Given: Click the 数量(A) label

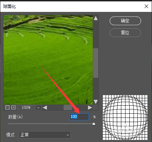Looking at the screenshot, I should coord(15,117).
